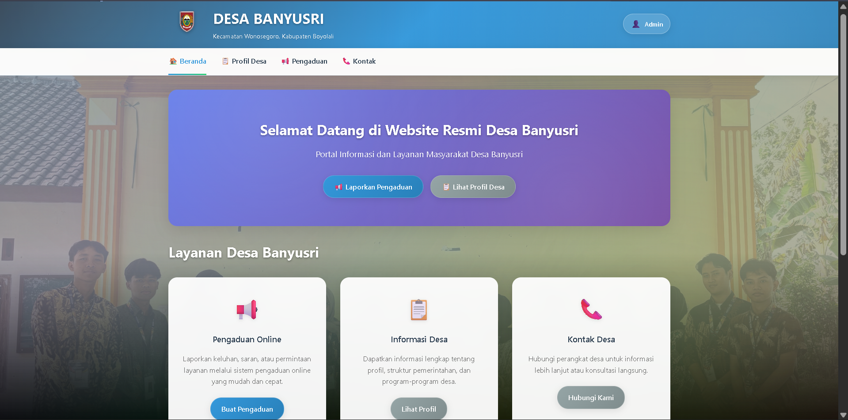Click the large phone icon on Kontak Desa card
The width and height of the screenshot is (848, 420).
591,309
